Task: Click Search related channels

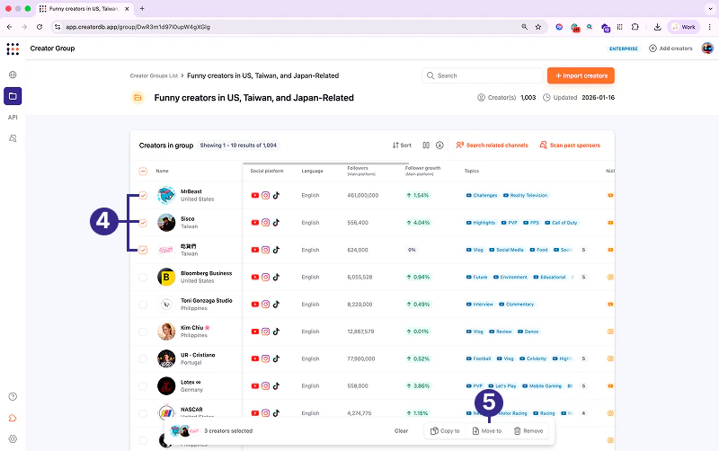Action: 492,146
